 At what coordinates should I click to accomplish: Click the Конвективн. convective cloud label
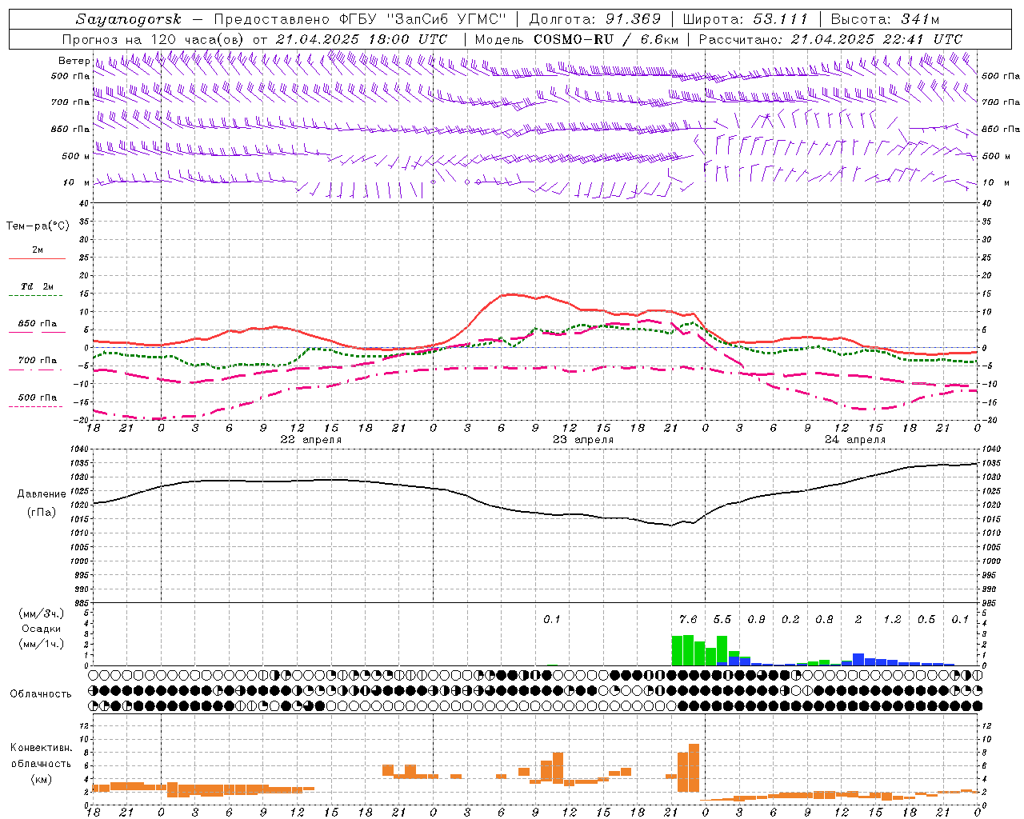[x=41, y=748]
